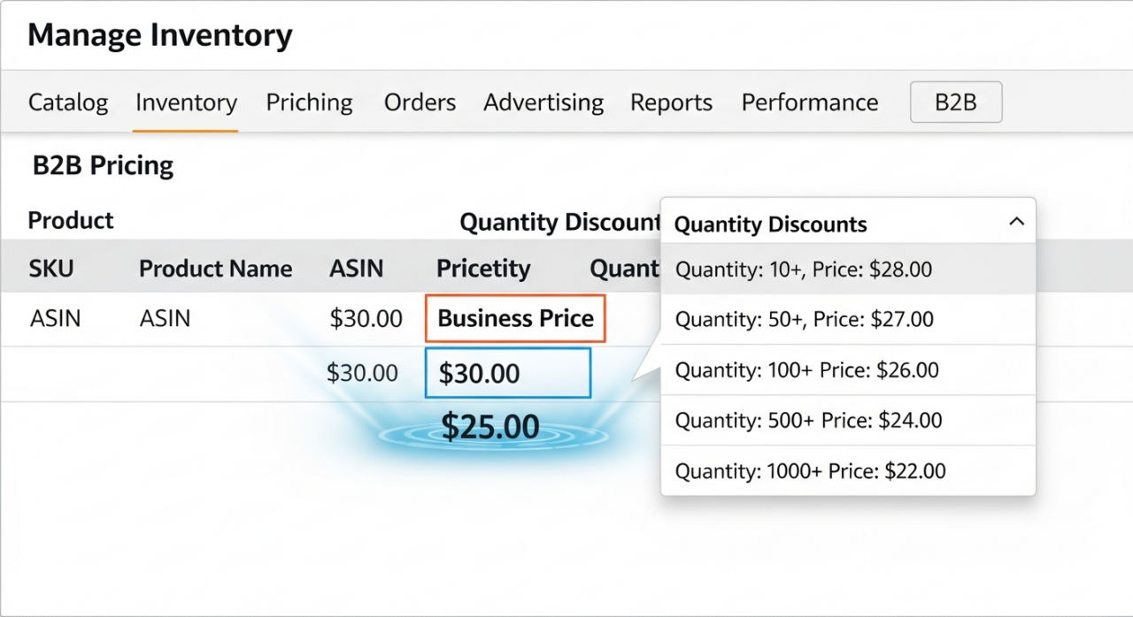Click the SKU column header

pos(51,269)
